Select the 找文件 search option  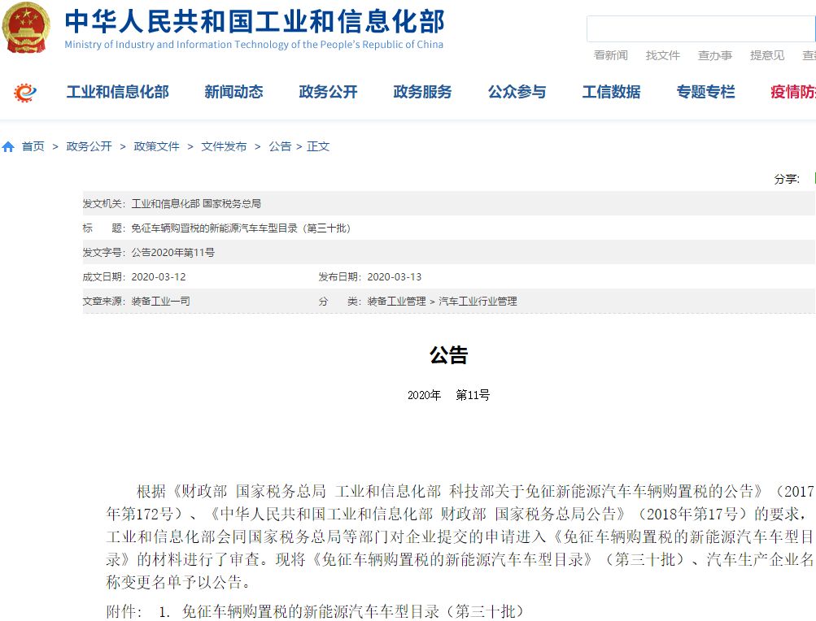[x=663, y=55]
